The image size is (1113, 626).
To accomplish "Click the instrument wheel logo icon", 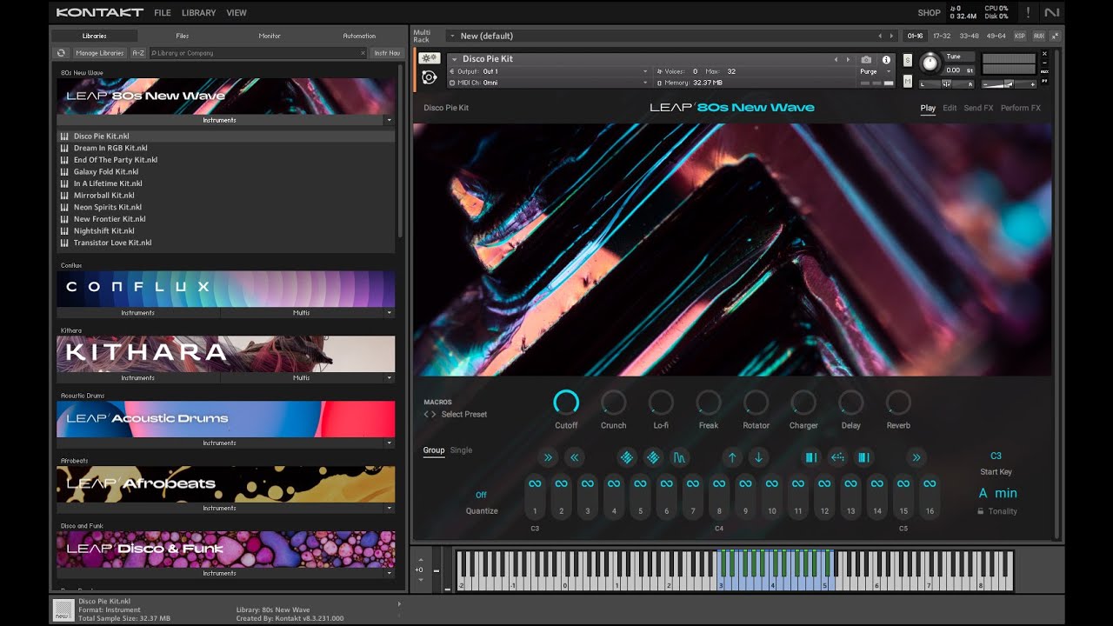I will pos(429,77).
